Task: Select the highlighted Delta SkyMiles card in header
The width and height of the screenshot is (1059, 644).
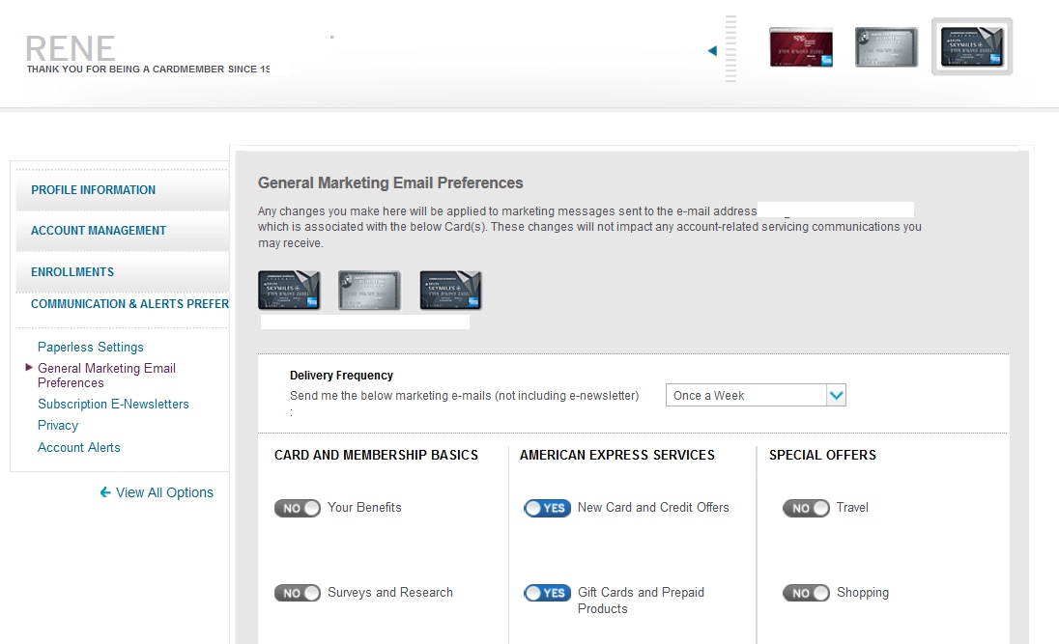Action: [x=972, y=46]
